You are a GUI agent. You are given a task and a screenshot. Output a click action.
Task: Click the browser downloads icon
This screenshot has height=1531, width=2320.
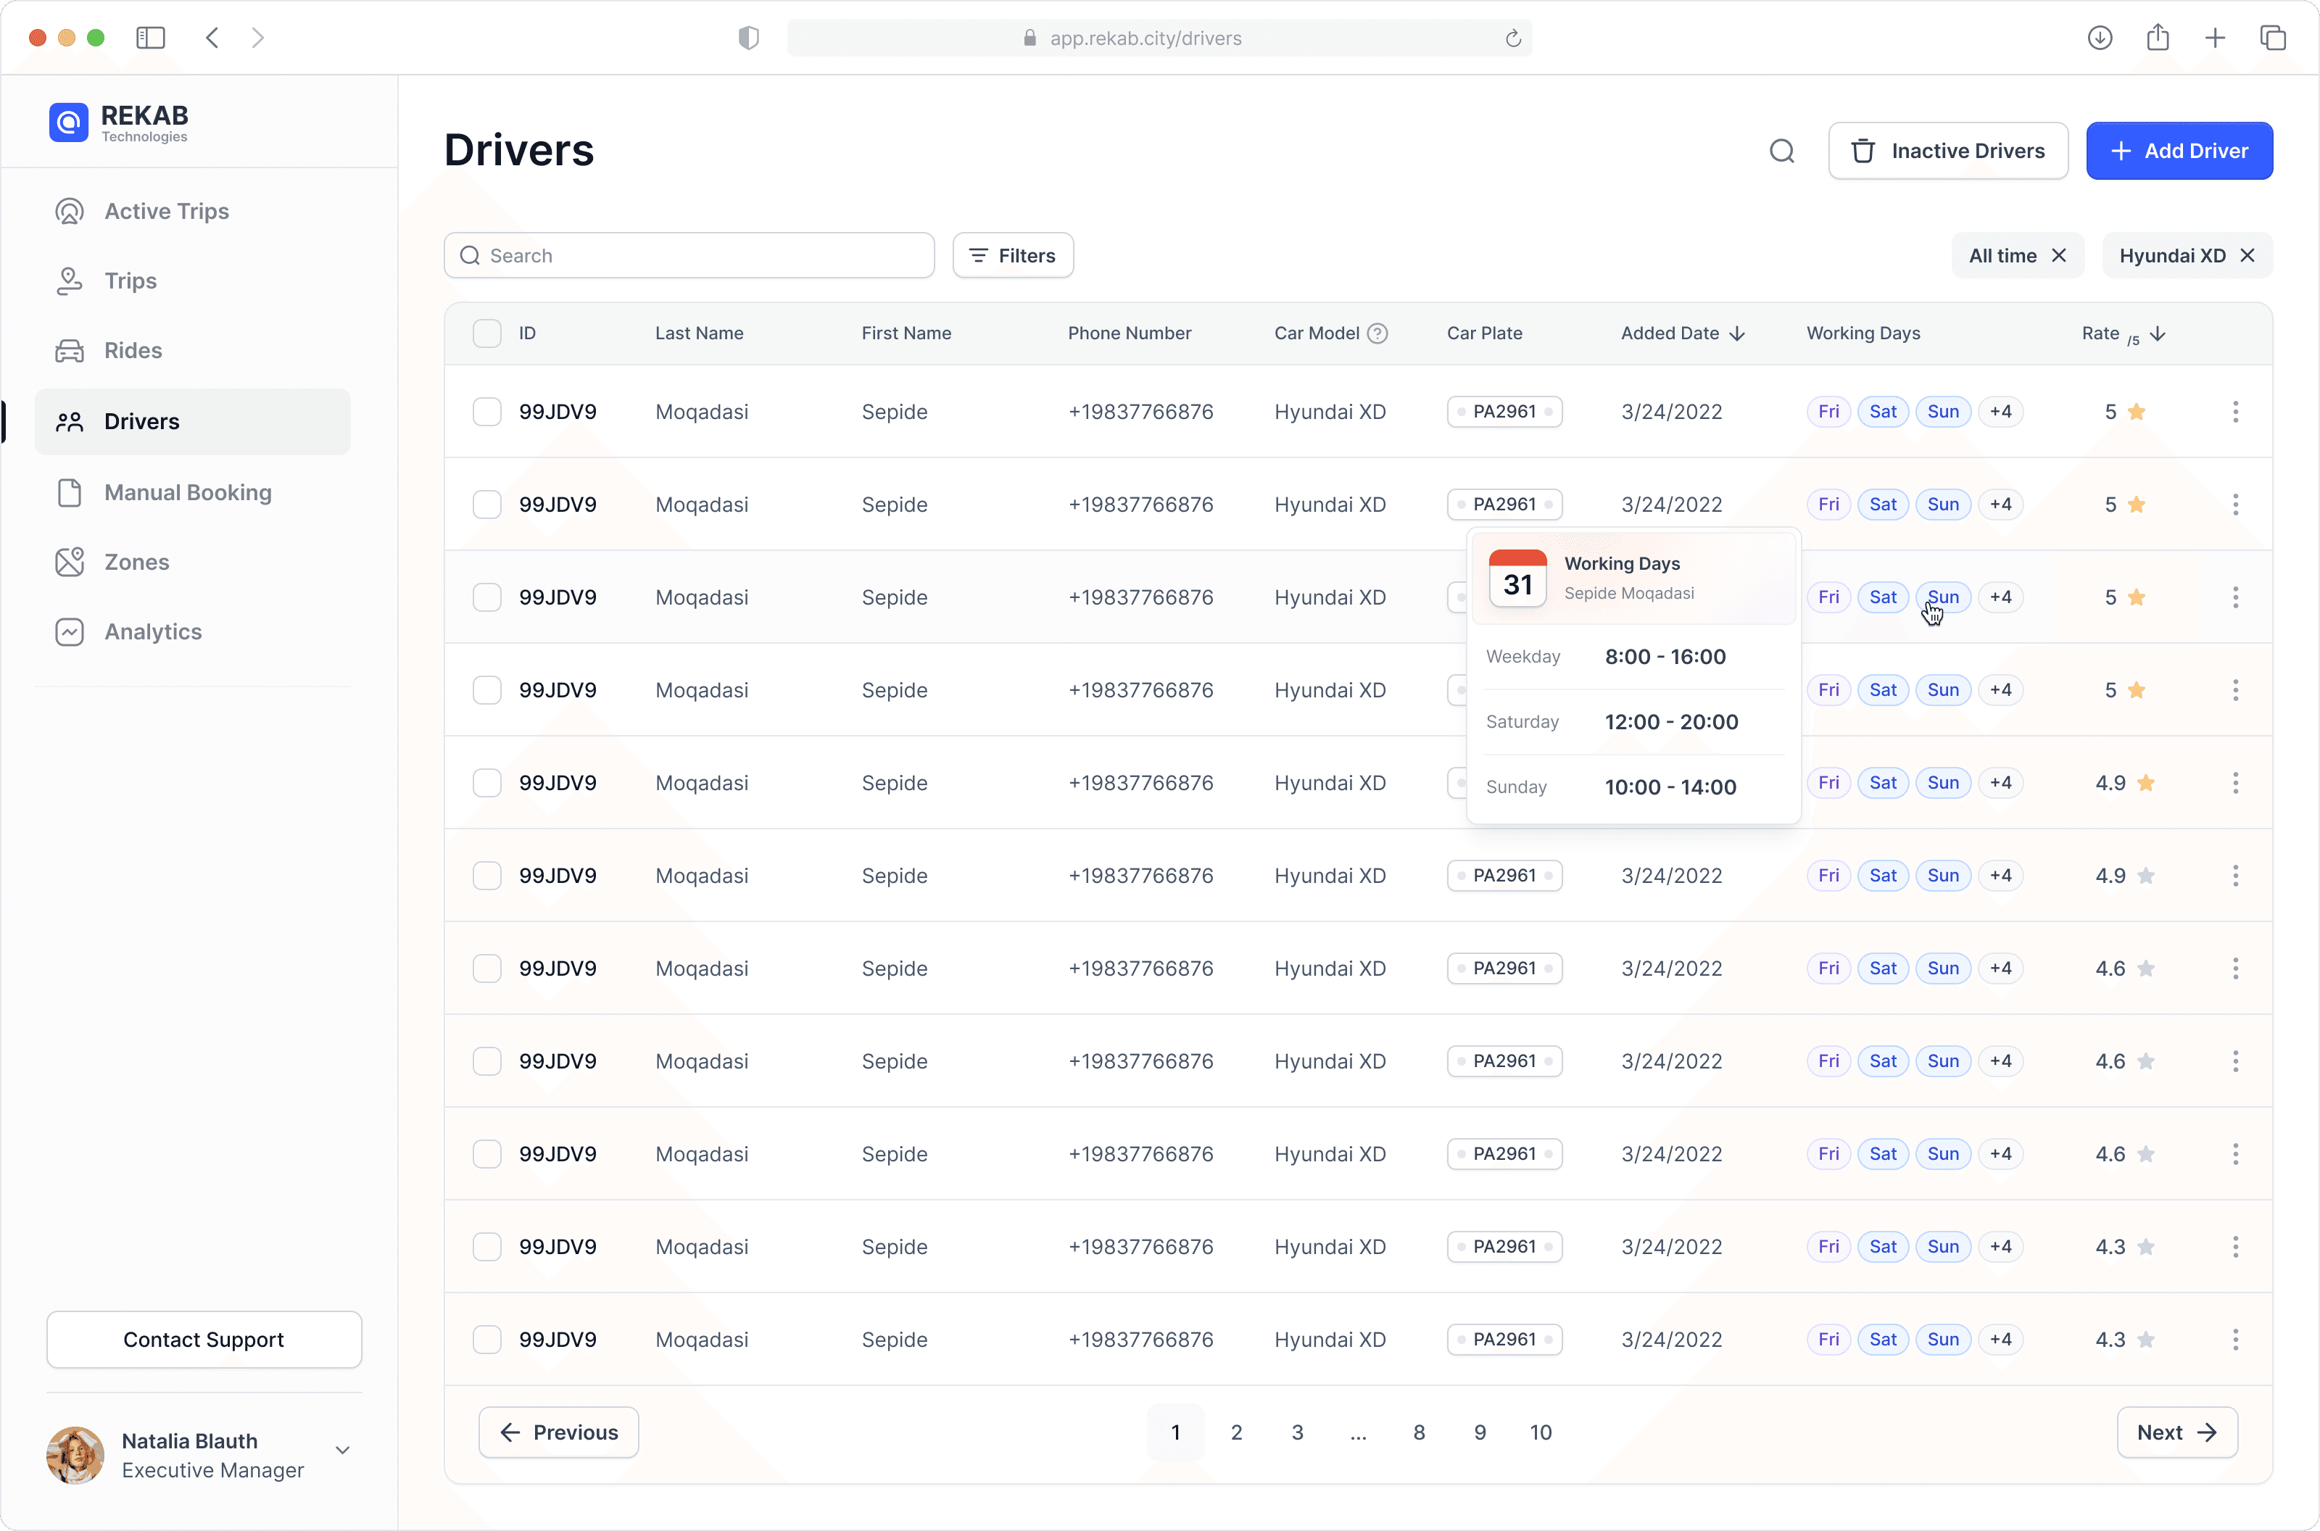point(2100,38)
